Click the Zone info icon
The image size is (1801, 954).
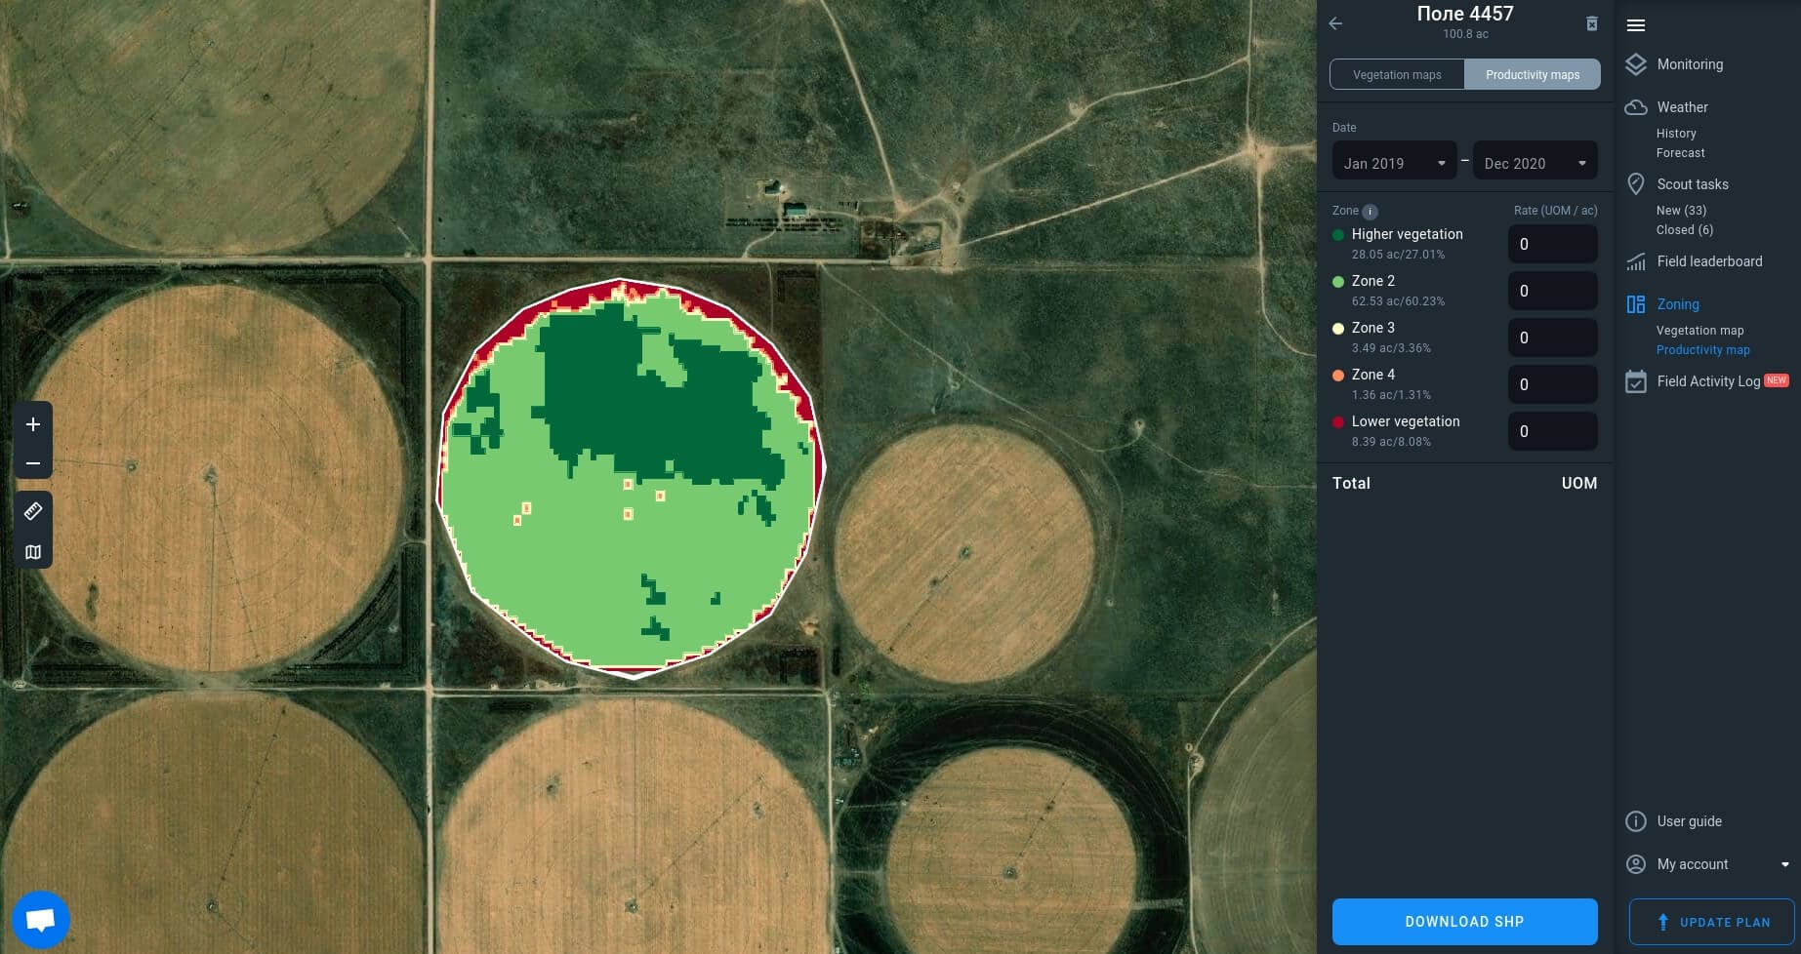tap(1370, 212)
